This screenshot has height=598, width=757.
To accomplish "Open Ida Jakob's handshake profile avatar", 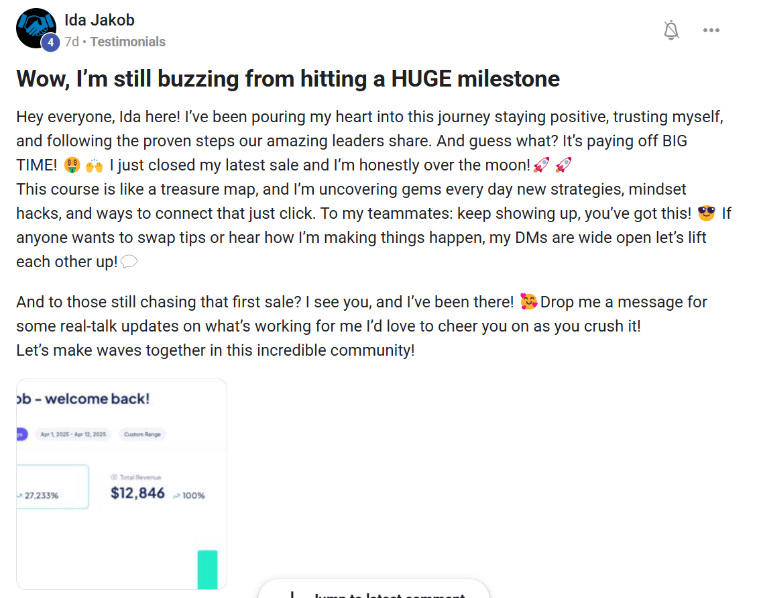I will coord(36,28).
